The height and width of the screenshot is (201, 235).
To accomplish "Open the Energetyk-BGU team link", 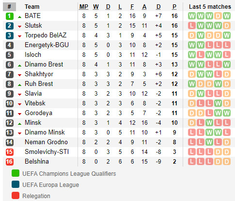I will click(47, 45).
